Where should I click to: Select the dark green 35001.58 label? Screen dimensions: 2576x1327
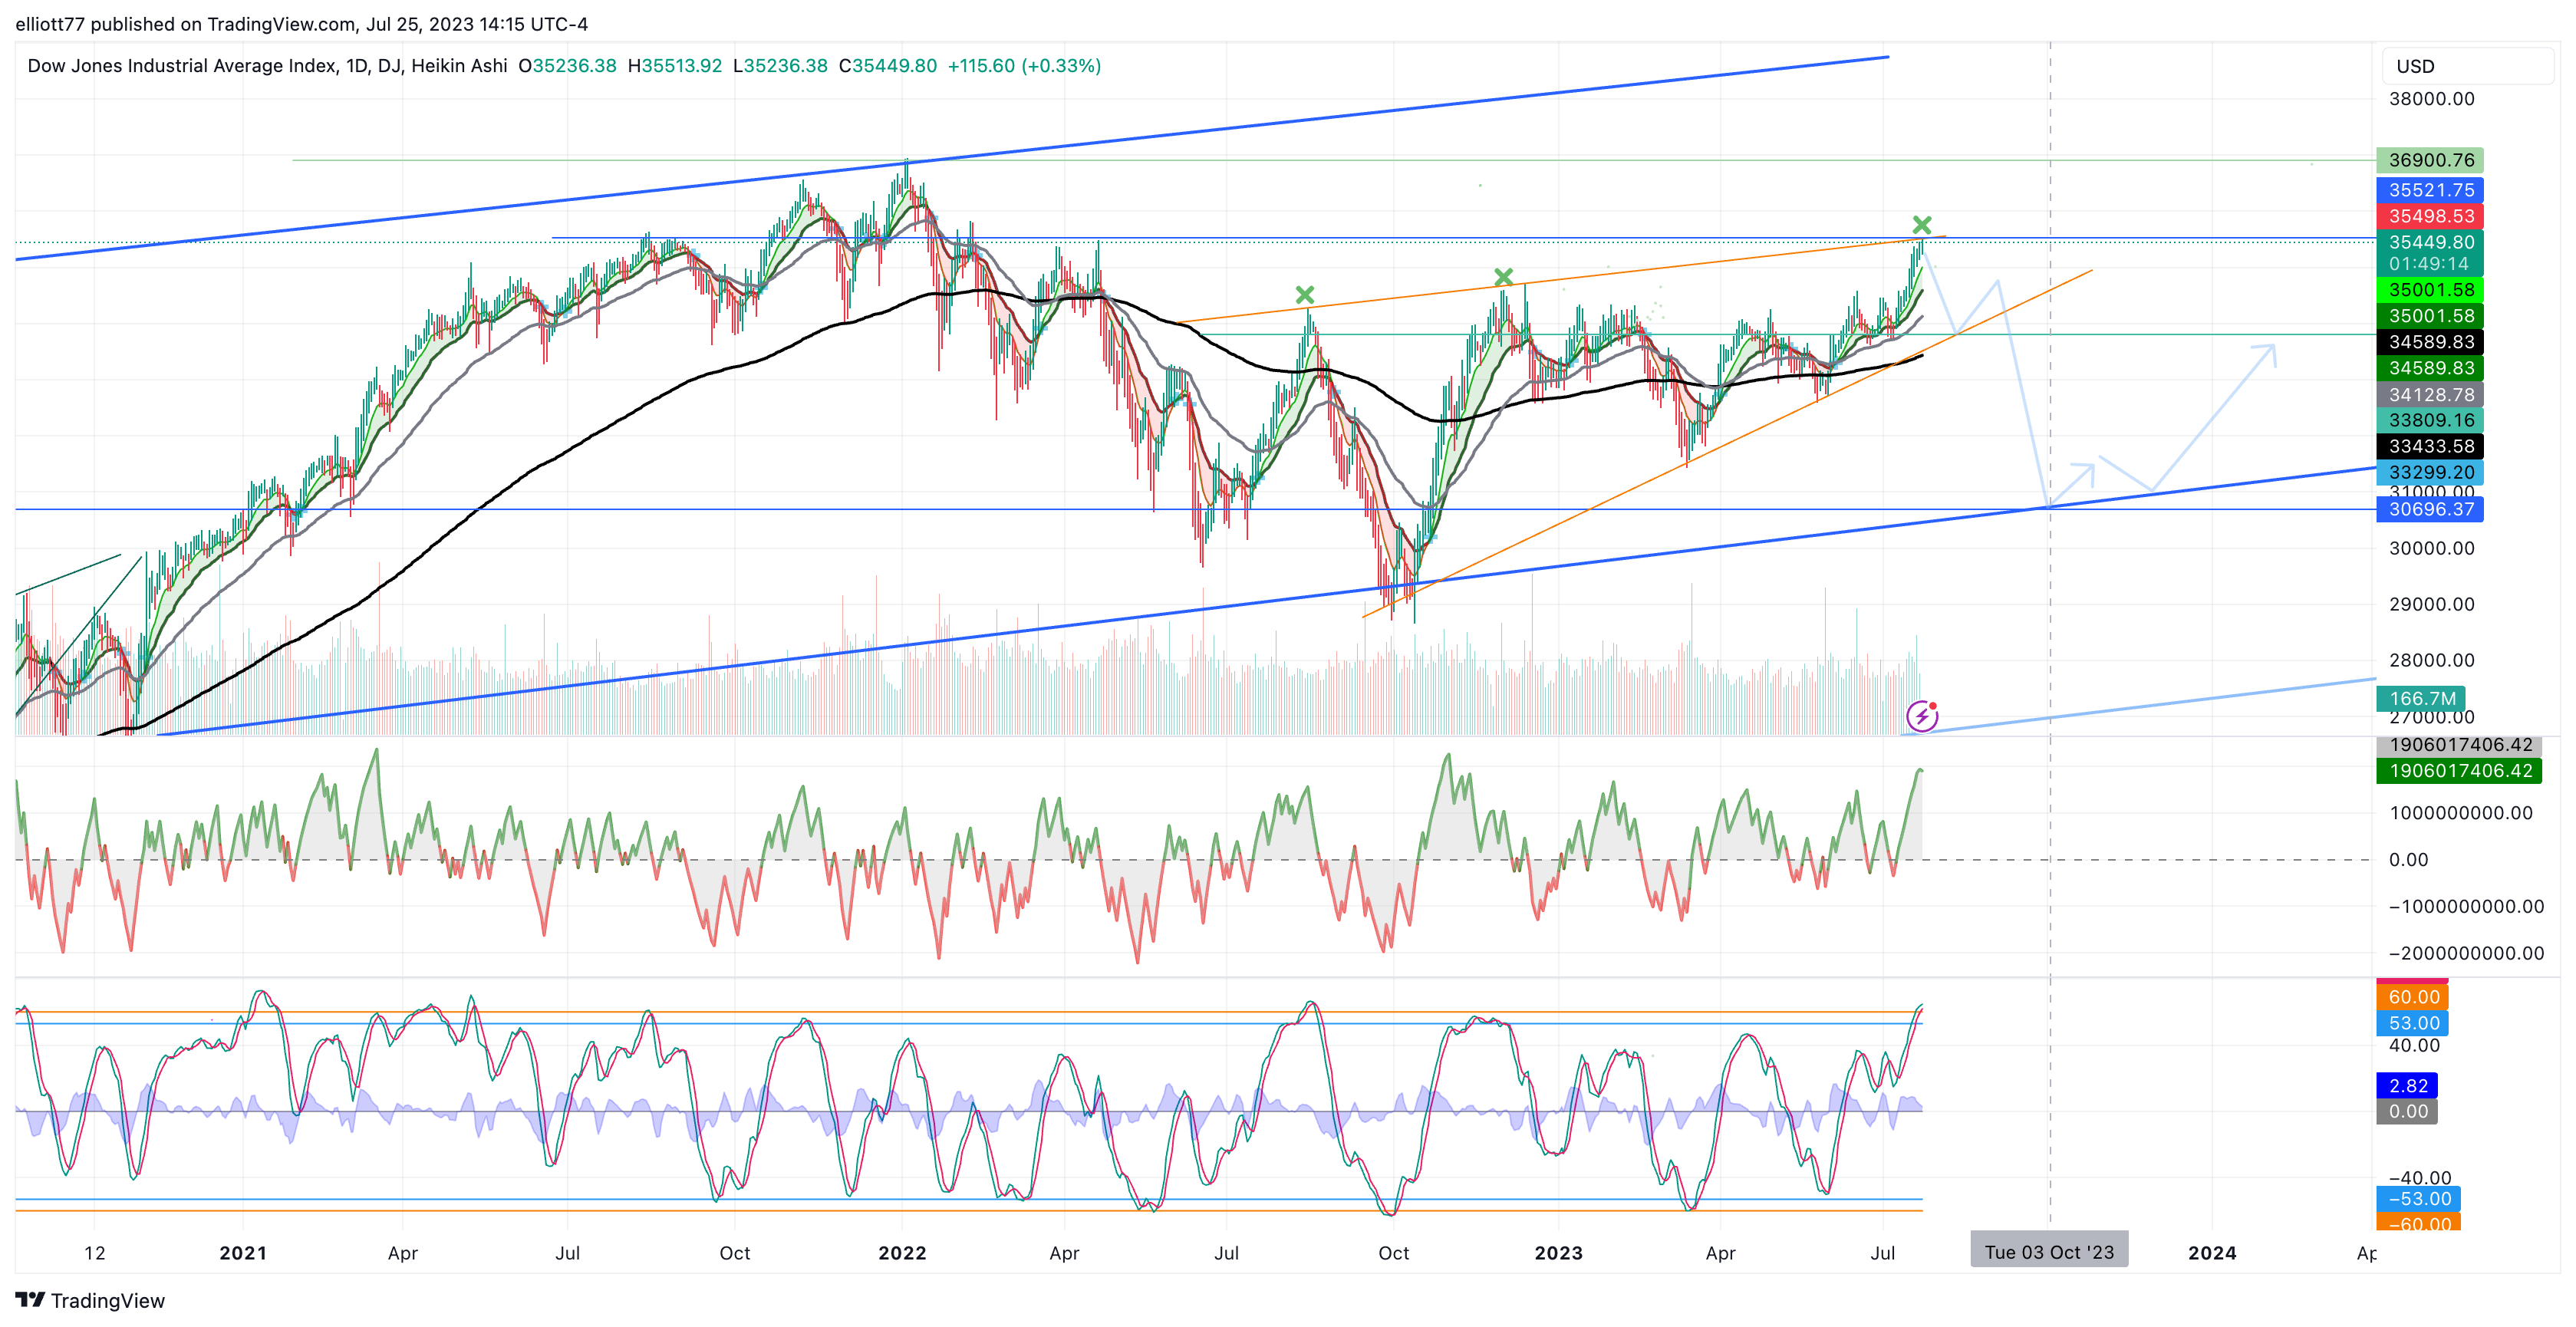click(2429, 316)
